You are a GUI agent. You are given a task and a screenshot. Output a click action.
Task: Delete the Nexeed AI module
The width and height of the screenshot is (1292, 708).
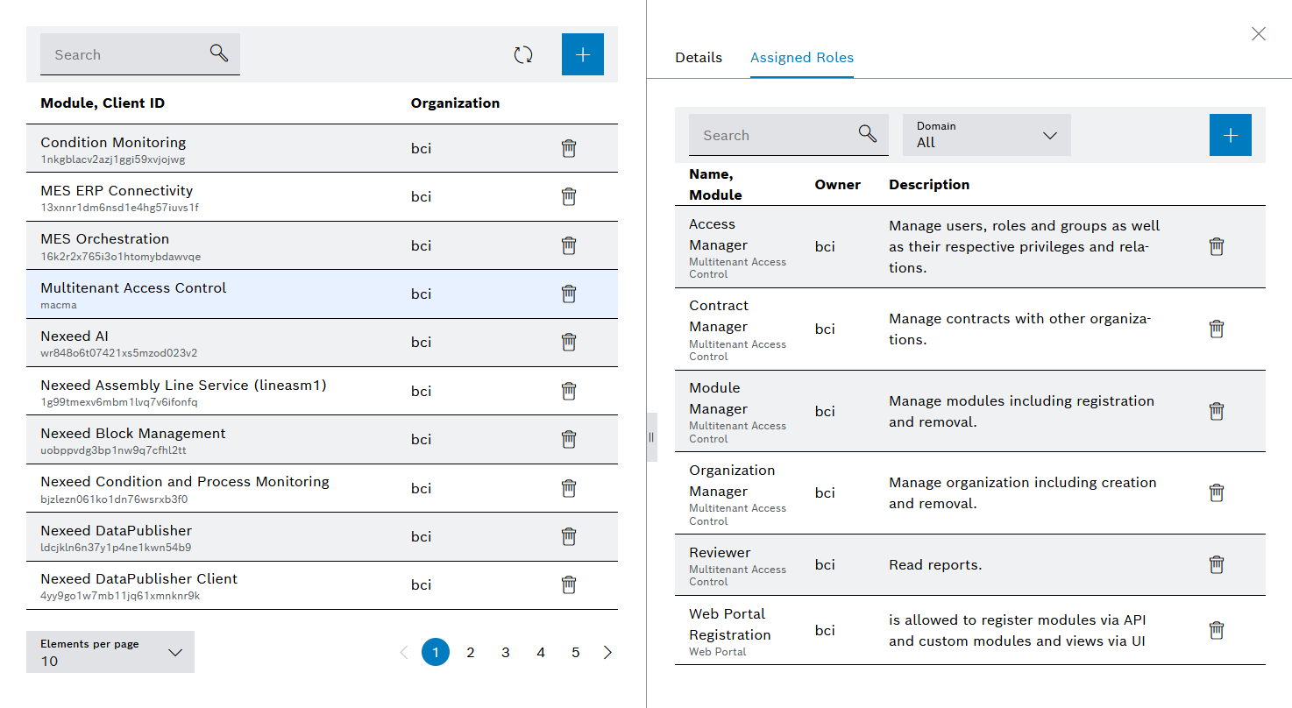click(x=569, y=343)
